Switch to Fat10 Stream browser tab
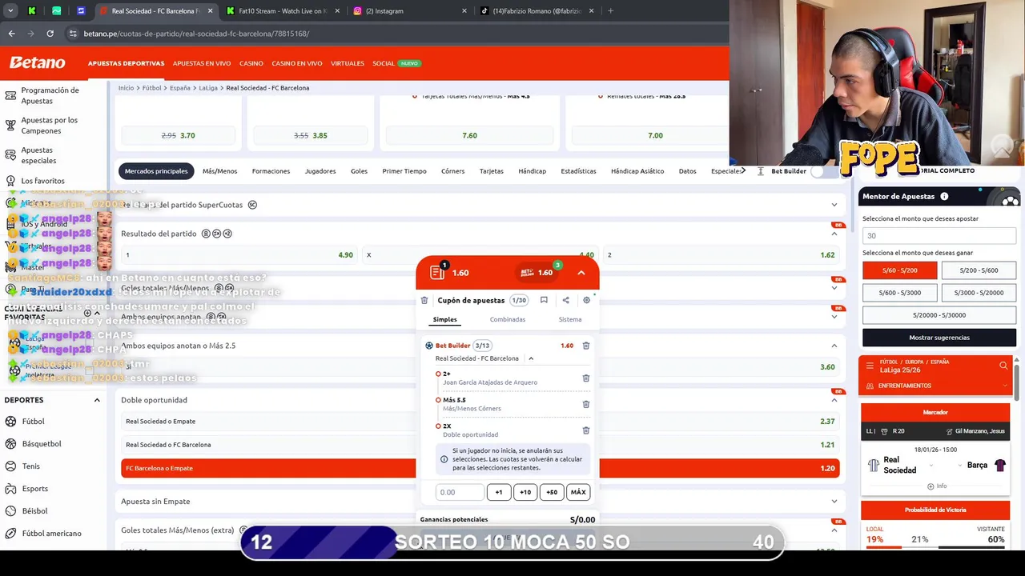 tap(282, 11)
